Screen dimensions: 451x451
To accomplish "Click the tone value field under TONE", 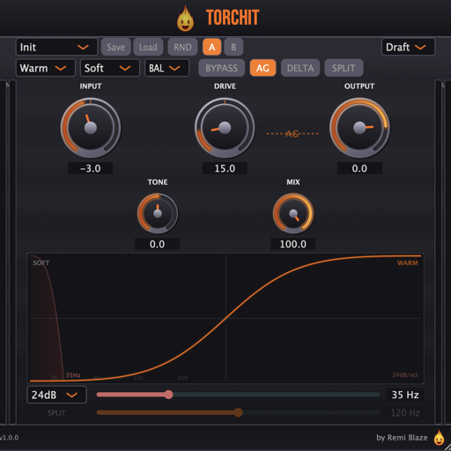I will tap(157, 244).
